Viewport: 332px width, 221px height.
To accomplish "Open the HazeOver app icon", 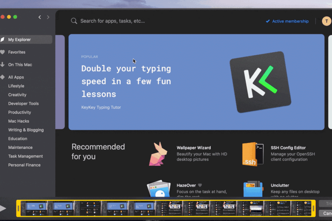I will click(x=159, y=188).
